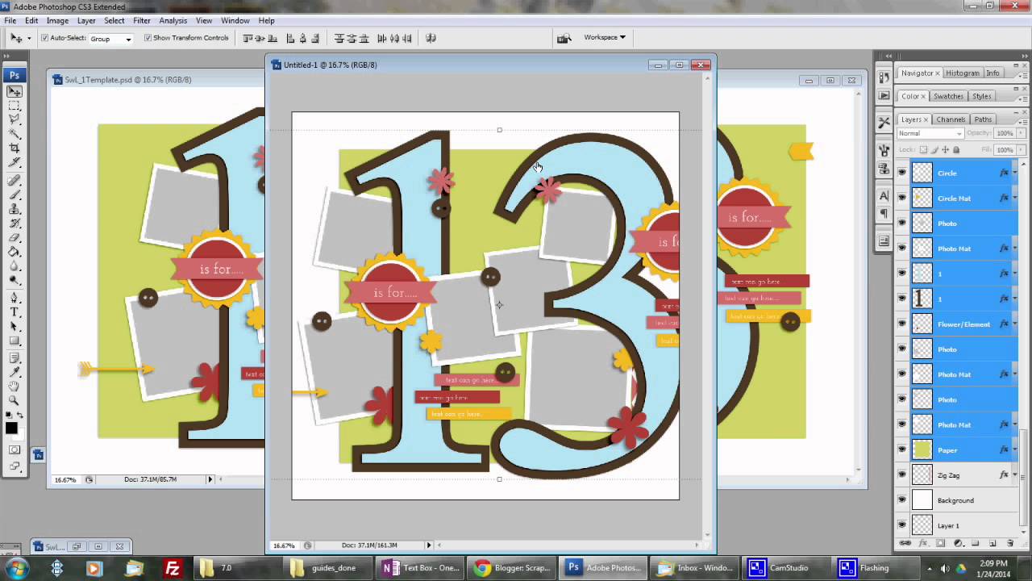
Task: Click Untitled-1 zoom percentage field
Action: [x=284, y=545]
